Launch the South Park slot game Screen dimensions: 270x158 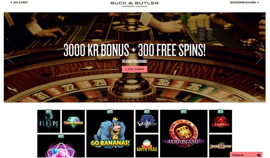coord(147,146)
